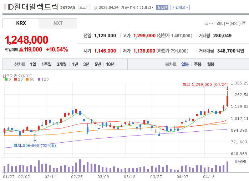Click the red up-triangle next to 119,000

coord(21,50)
